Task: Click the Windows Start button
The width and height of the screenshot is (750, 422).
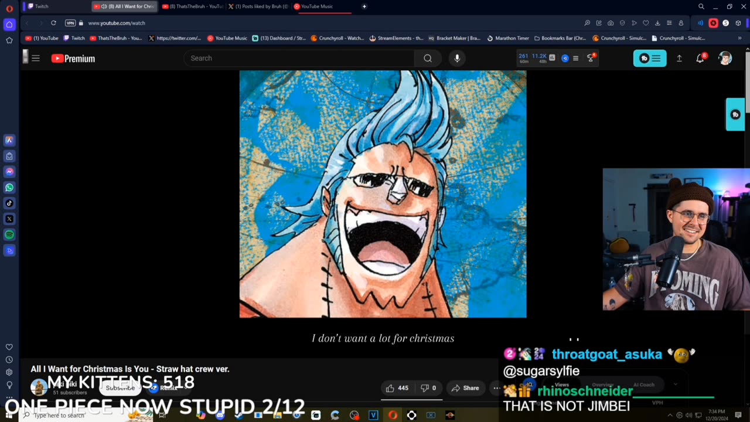Action: (9, 415)
